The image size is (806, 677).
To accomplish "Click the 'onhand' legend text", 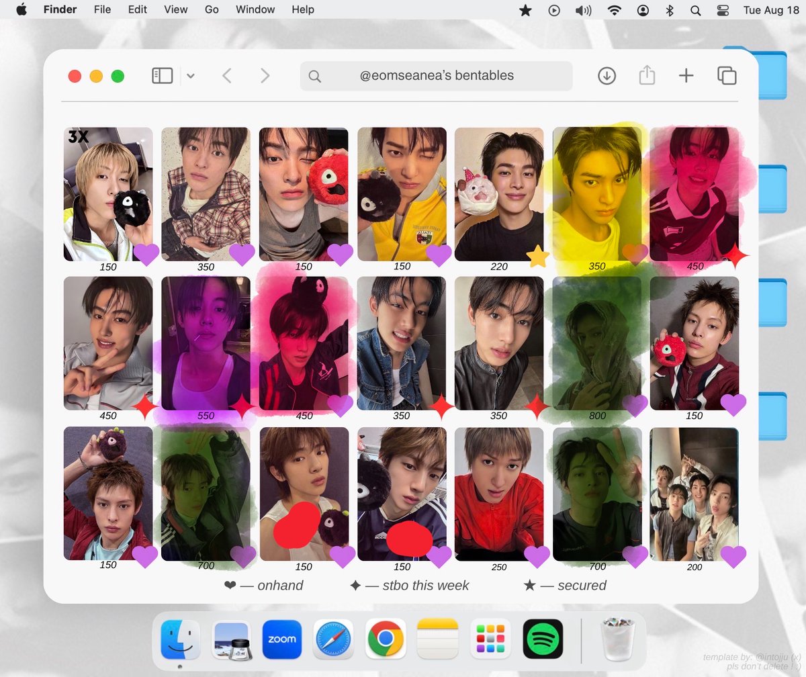I will (280, 586).
